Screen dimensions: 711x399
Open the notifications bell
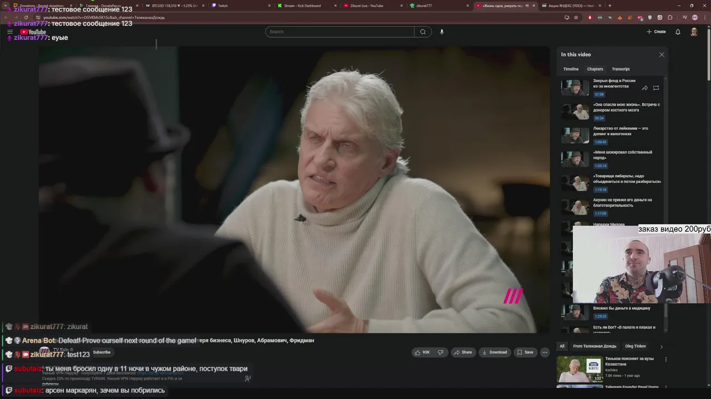click(678, 32)
